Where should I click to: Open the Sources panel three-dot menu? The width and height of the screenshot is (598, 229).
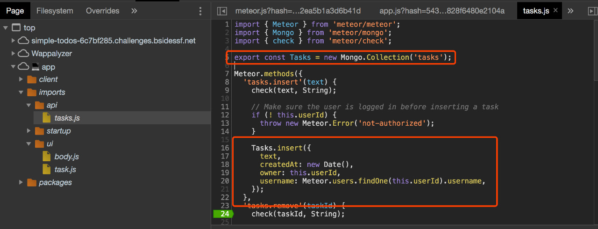[200, 11]
